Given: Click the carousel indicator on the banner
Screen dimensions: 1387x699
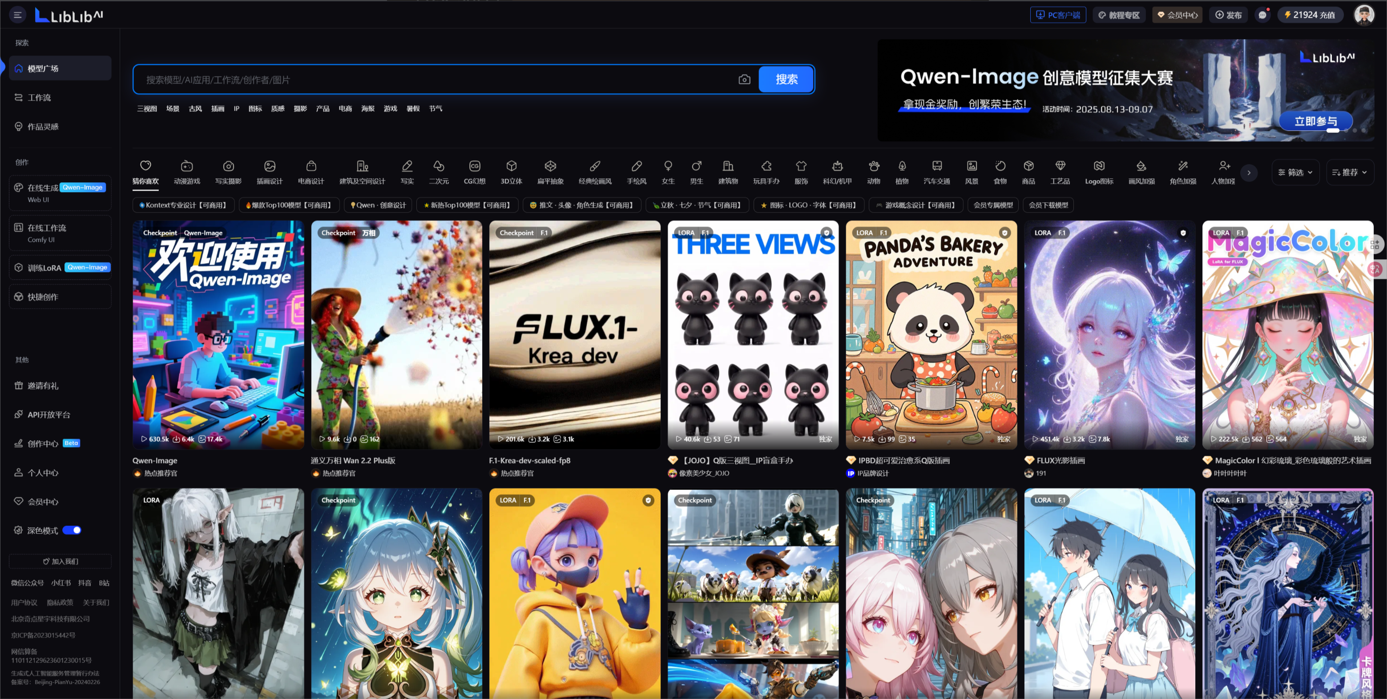Looking at the screenshot, I should (x=1333, y=130).
